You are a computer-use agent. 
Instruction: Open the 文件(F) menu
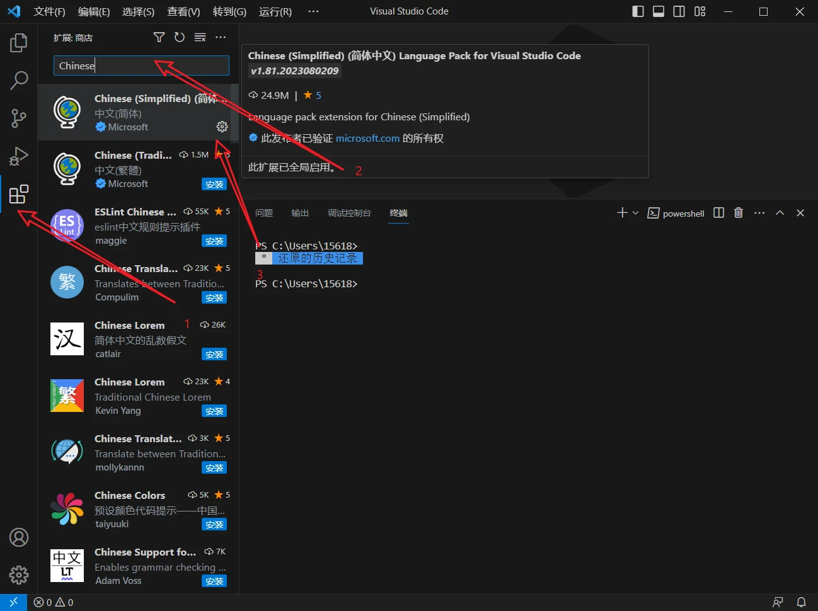click(49, 11)
